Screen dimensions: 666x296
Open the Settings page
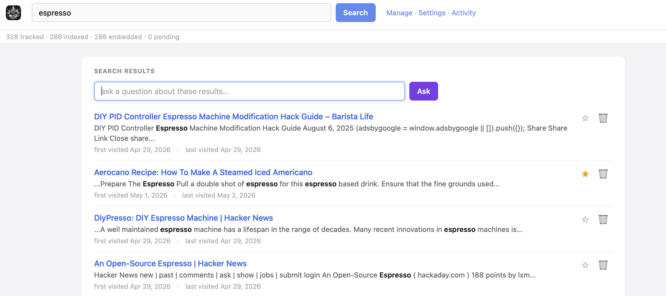432,13
